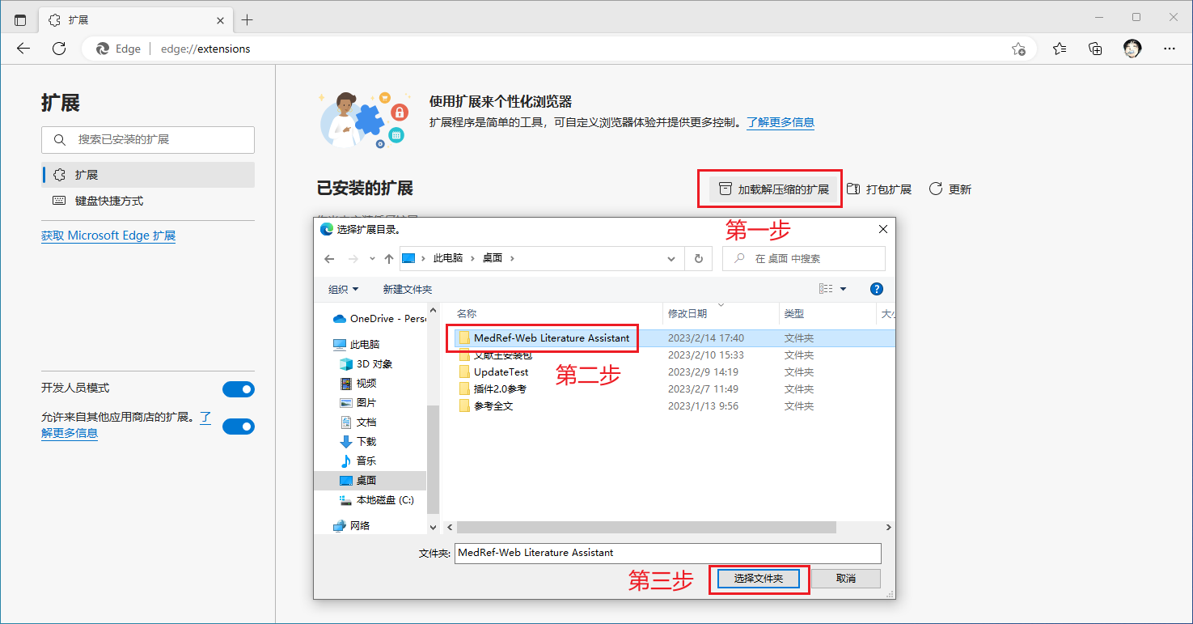This screenshot has height=624, width=1193.
Task: Select 下载 folder in navigation tree
Action: tap(366, 441)
